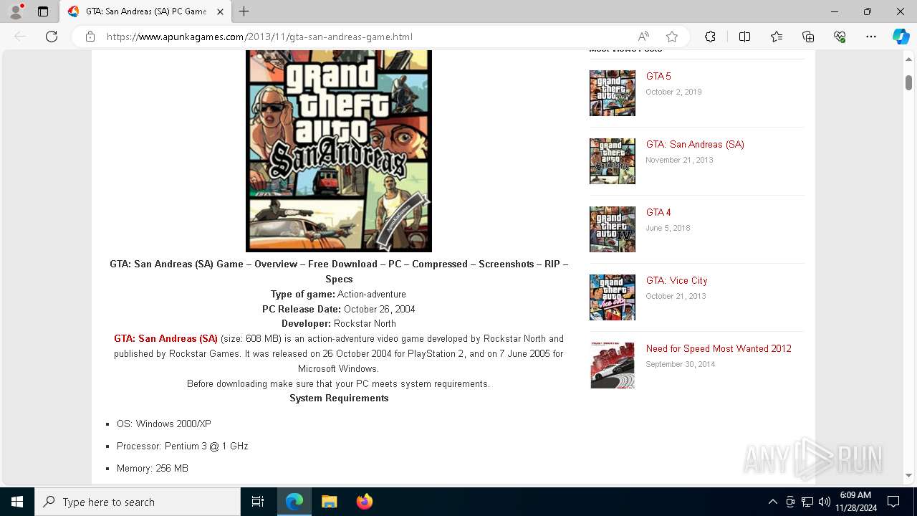Open the GTA 5 post link
Viewport: 917px width, 516px height.
pos(658,76)
